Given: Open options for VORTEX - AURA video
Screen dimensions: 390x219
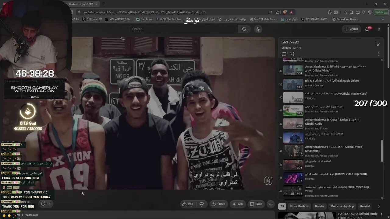Looking at the screenshot, I should pos(381,215).
